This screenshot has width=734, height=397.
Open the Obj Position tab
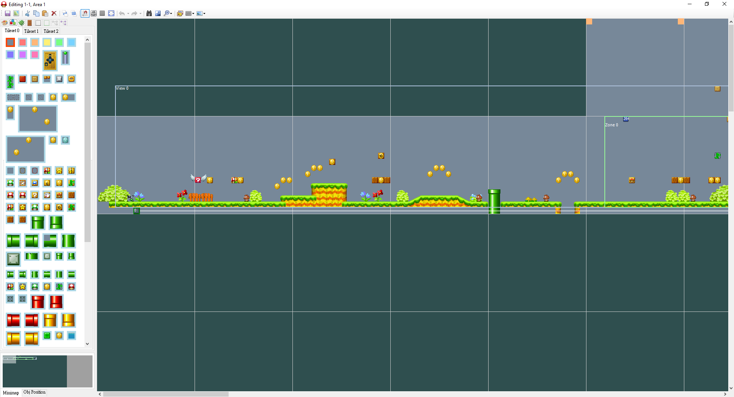(x=34, y=392)
